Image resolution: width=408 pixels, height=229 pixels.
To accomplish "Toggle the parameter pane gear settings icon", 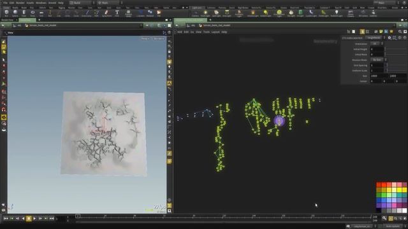I will click(x=390, y=38).
